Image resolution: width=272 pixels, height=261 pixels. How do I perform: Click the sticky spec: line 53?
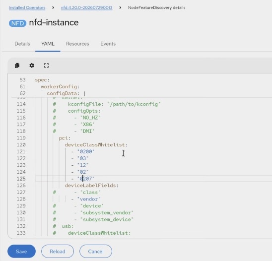(x=42, y=80)
